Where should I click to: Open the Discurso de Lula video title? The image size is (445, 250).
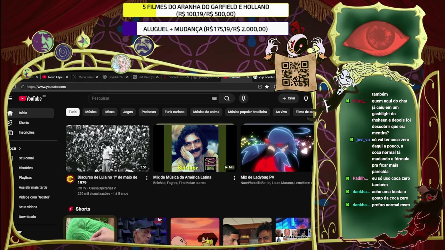point(107,180)
